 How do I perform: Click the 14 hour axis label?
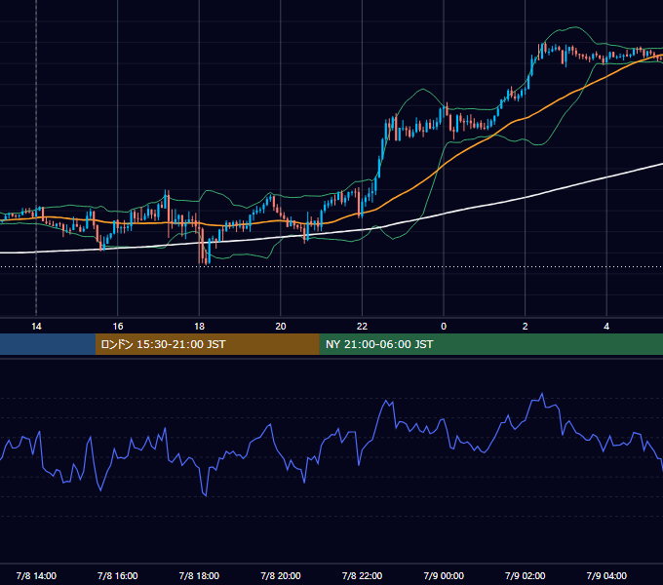click(36, 327)
